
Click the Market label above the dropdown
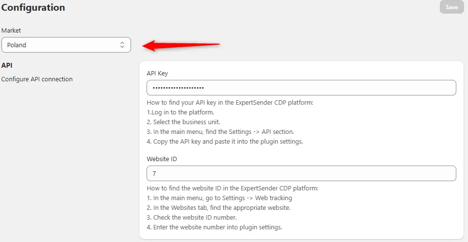[x=11, y=31]
